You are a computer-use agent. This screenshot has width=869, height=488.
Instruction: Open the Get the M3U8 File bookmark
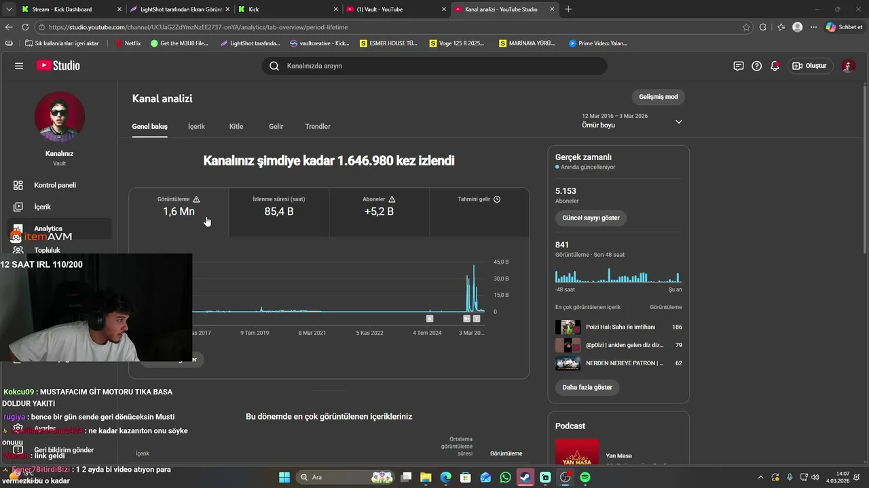[x=179, y=43]
